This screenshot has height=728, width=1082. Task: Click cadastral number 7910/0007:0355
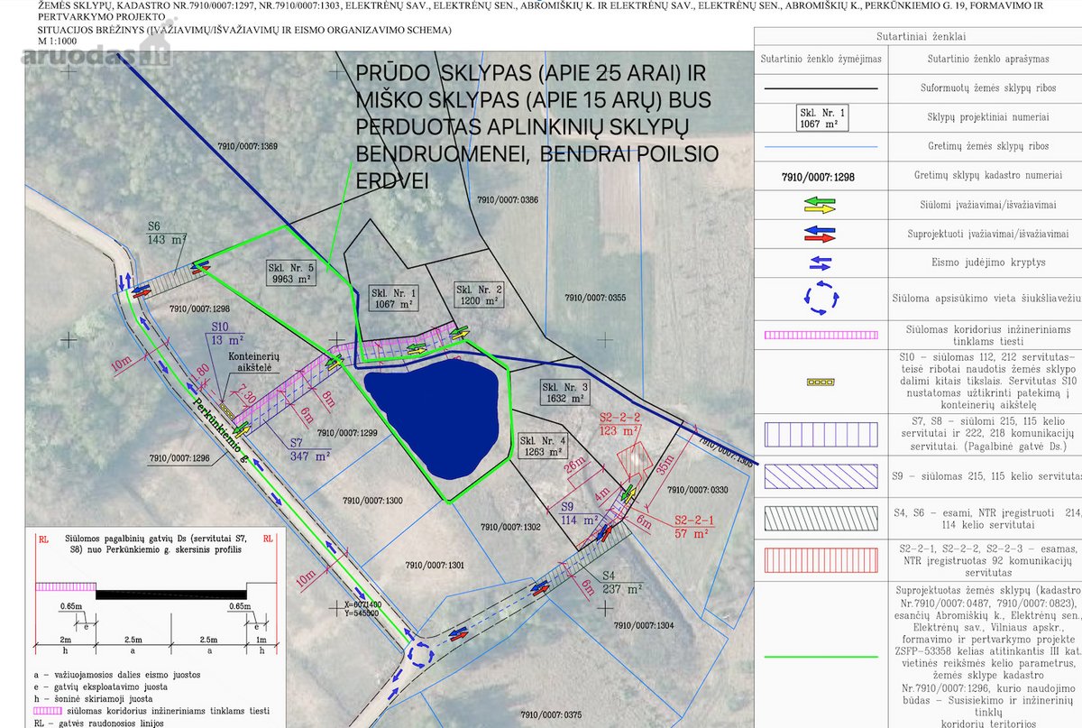pos(595,298)
